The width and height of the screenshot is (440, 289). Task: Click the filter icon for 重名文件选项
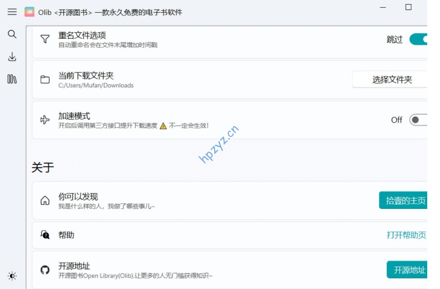tap(45, 39)
